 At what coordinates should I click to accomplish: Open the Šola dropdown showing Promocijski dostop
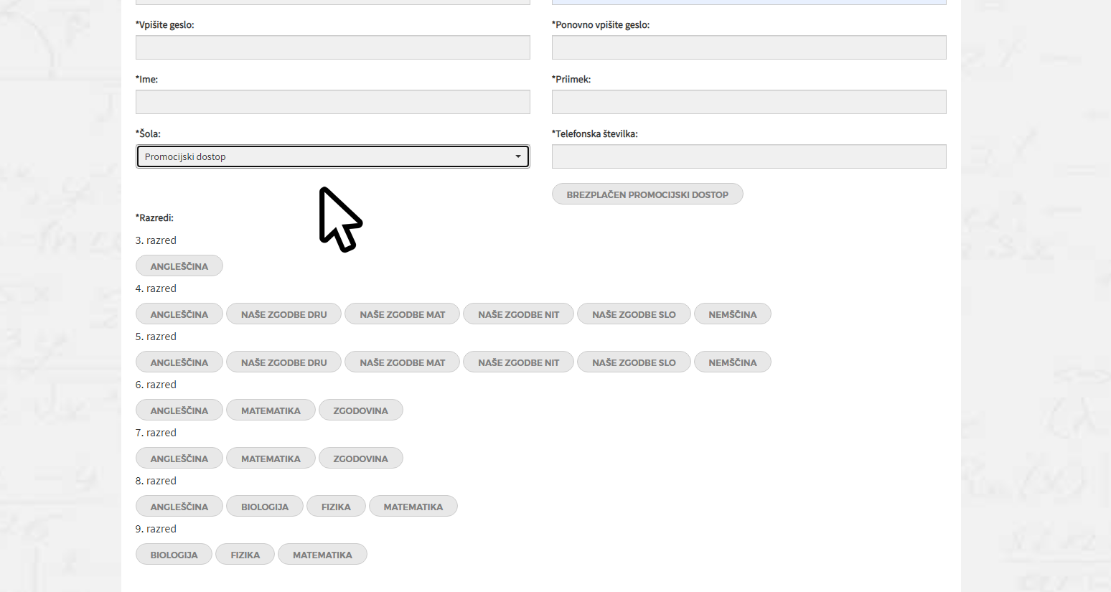click(x=332, y=156)
